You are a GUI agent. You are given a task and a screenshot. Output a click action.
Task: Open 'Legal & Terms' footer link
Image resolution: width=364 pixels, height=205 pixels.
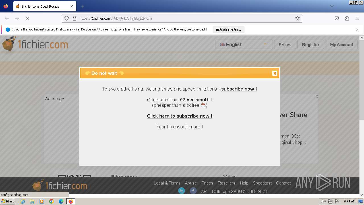pyautogui.click(x=167, y=183)
